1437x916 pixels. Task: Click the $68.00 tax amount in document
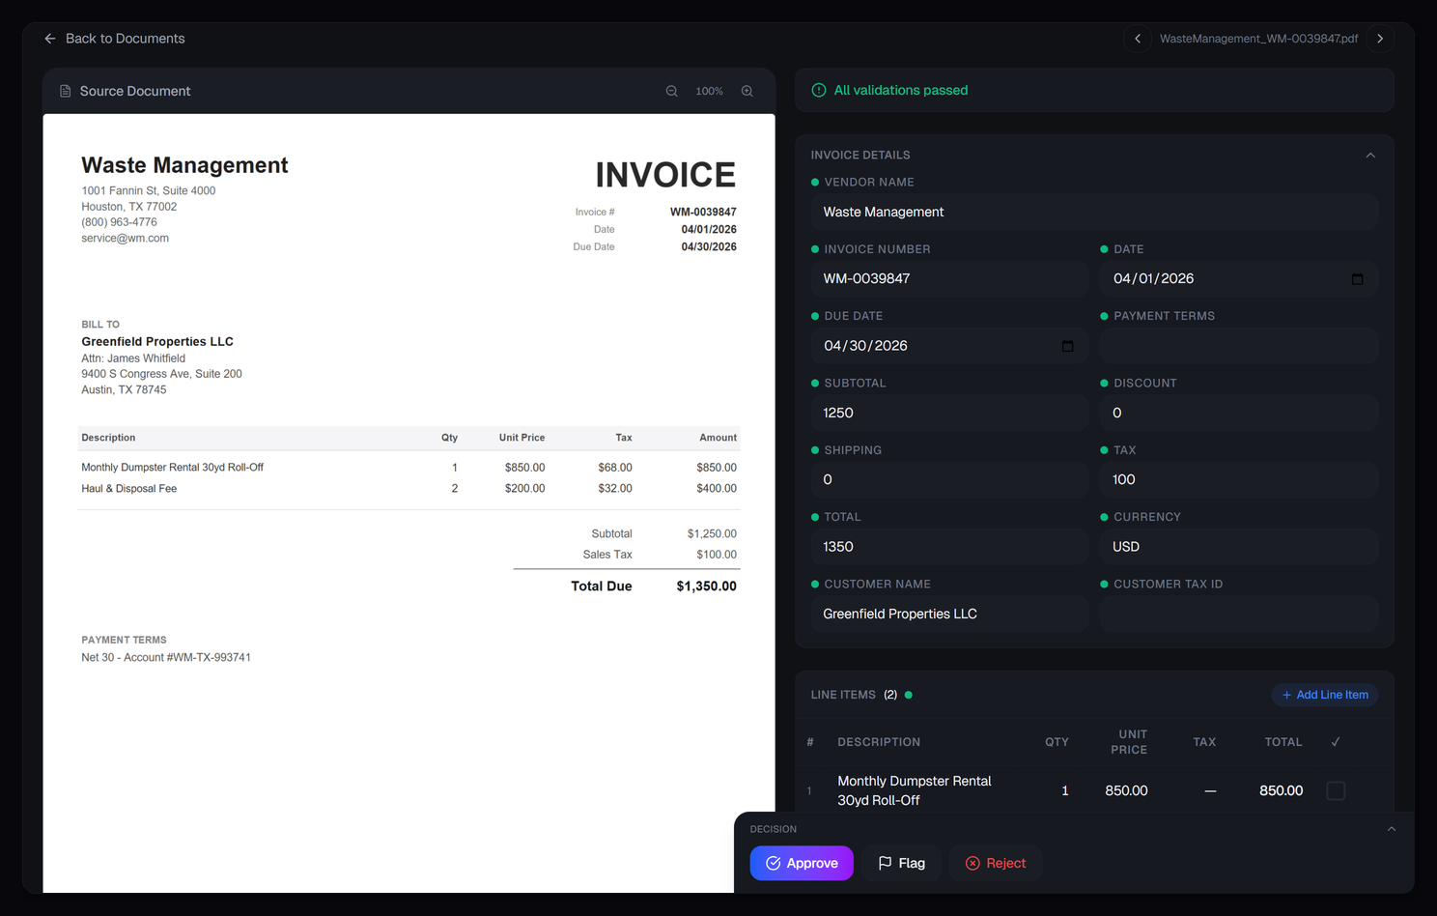(615, 468)
